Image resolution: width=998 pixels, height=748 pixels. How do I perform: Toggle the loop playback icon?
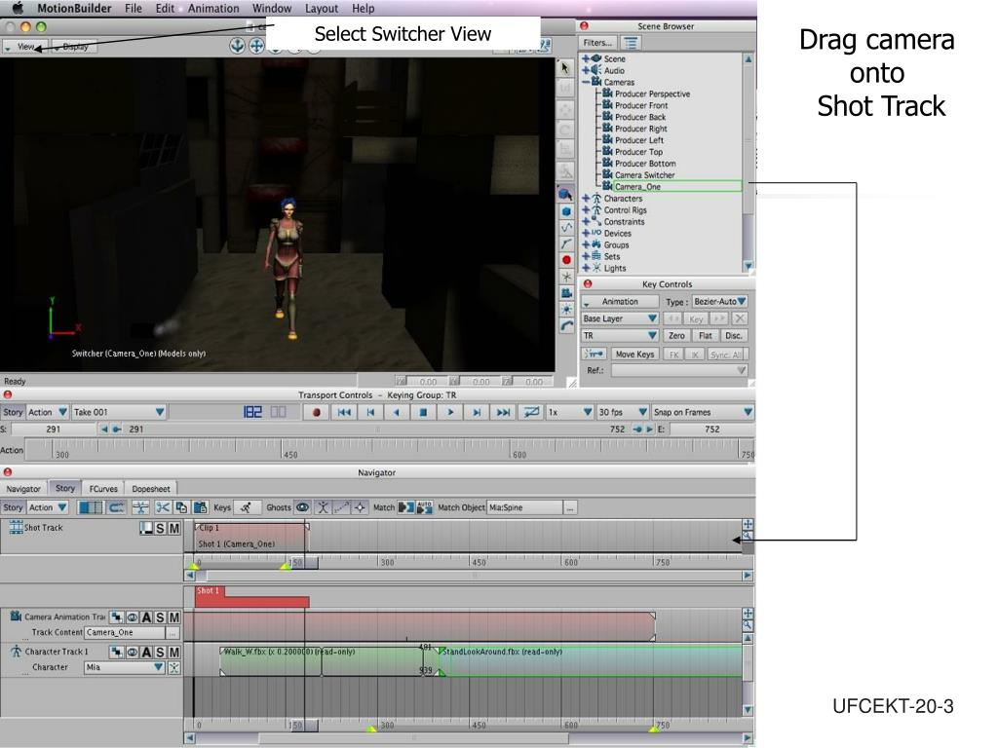coord(530,412)
